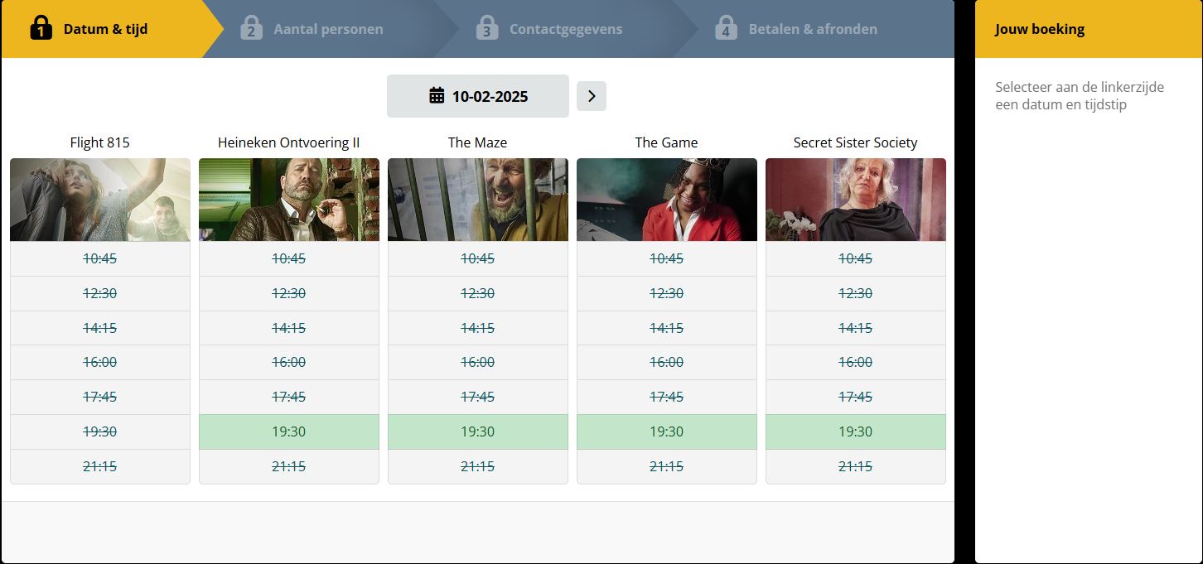
Task: Book The Maze at 19:30
Action: [x=478, y=431]
